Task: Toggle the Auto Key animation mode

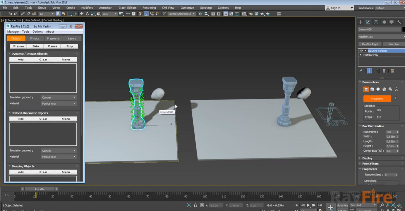Action: click(342, 205)
